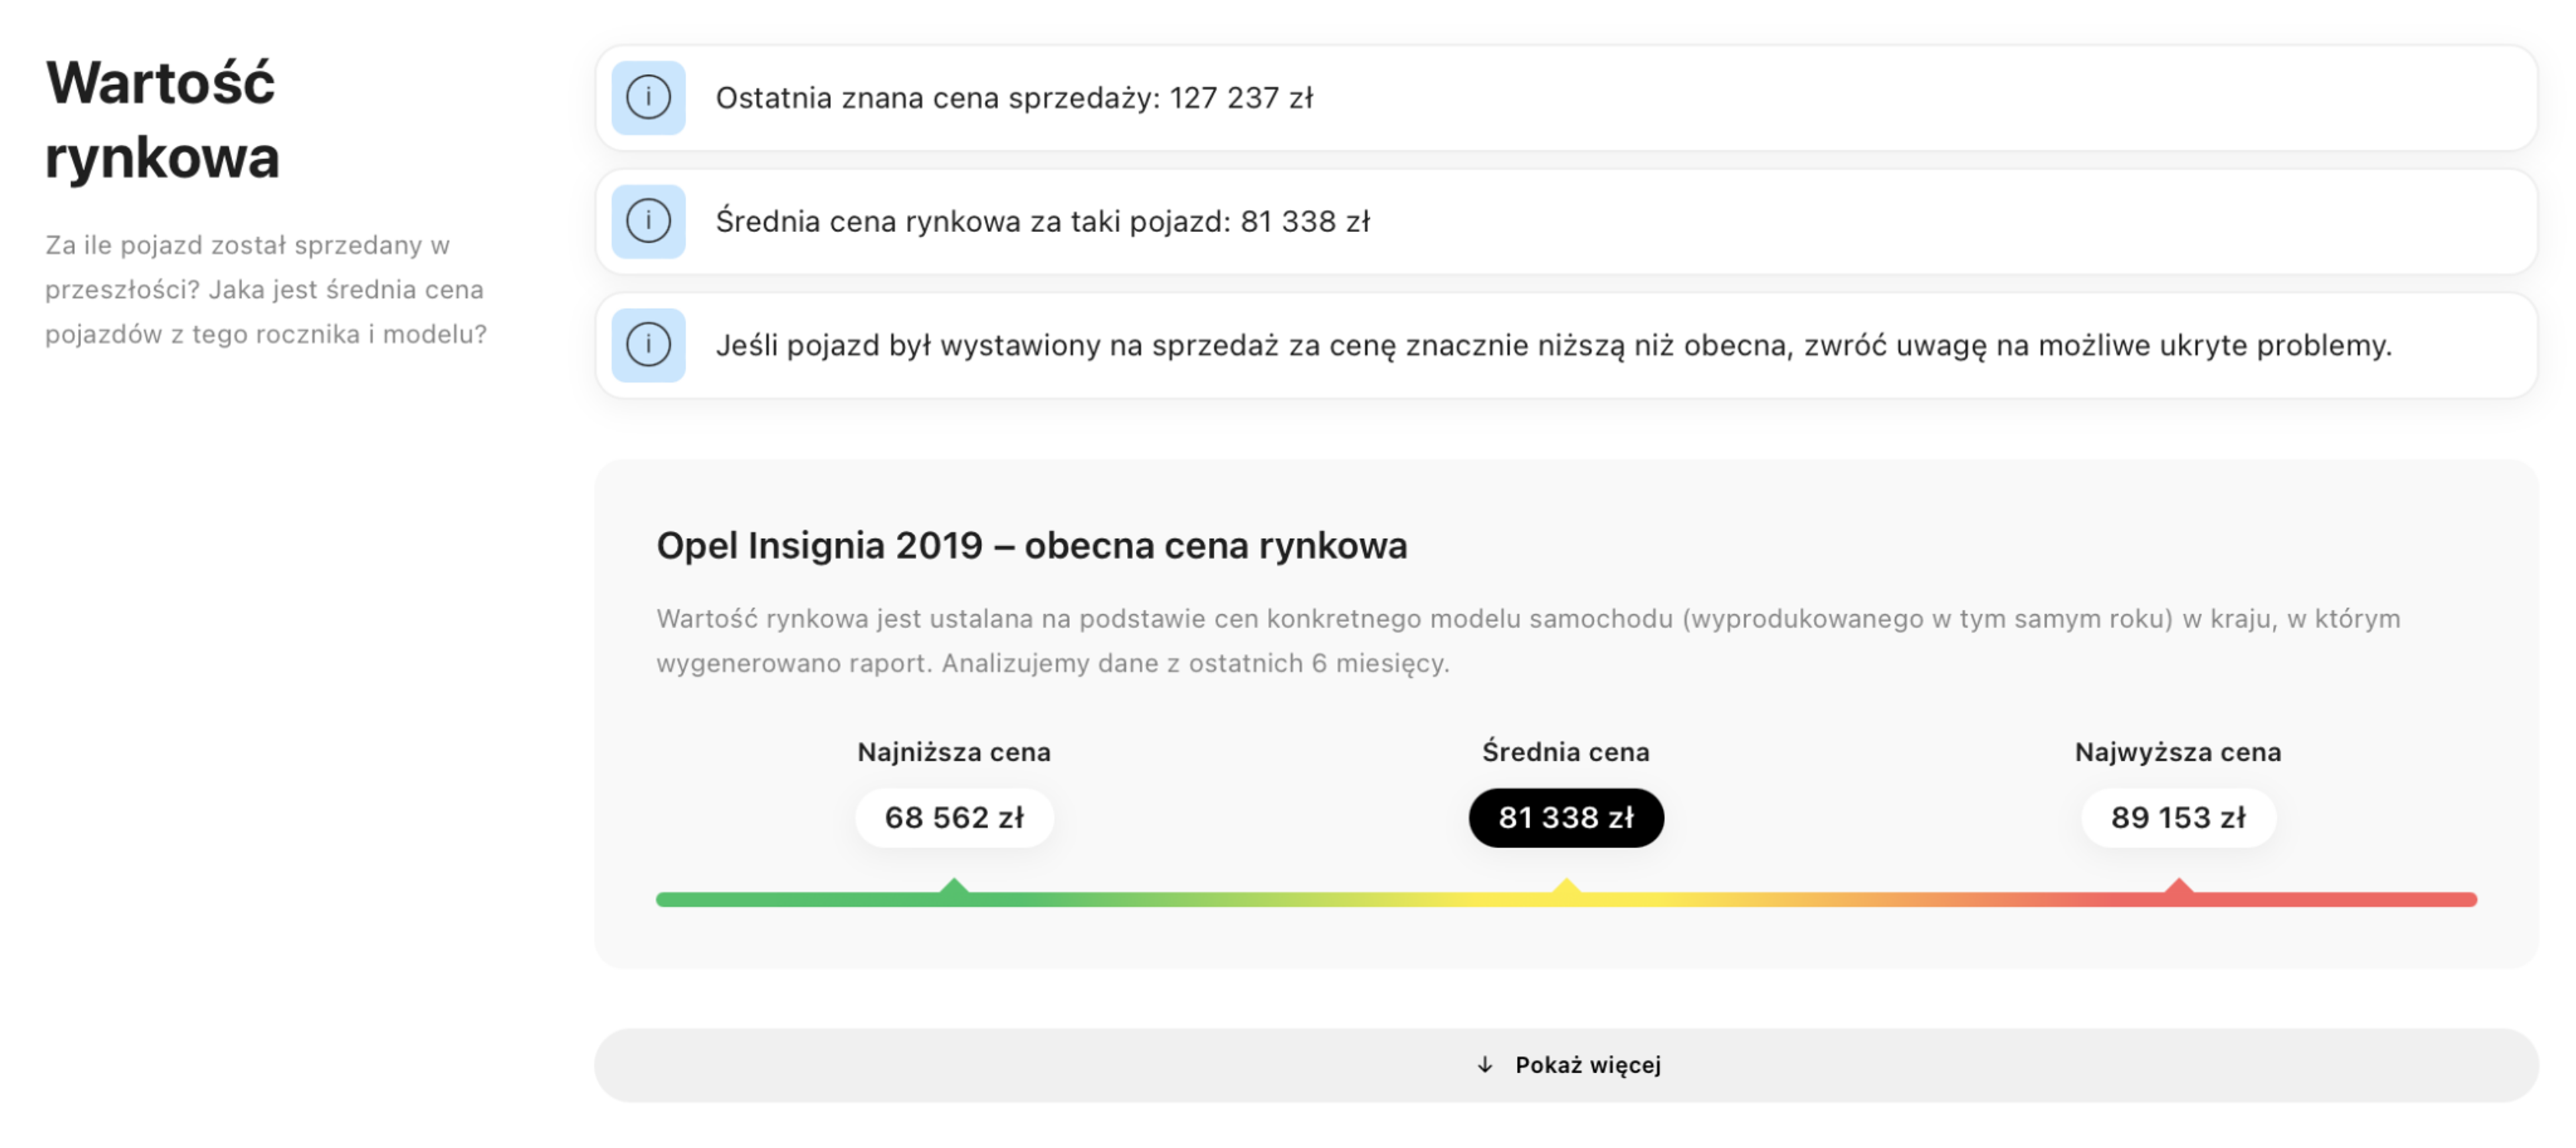Click info icon beside last known sale price
The height and width of the screenshot is (1148, 2576).
[x=648, y=98]
